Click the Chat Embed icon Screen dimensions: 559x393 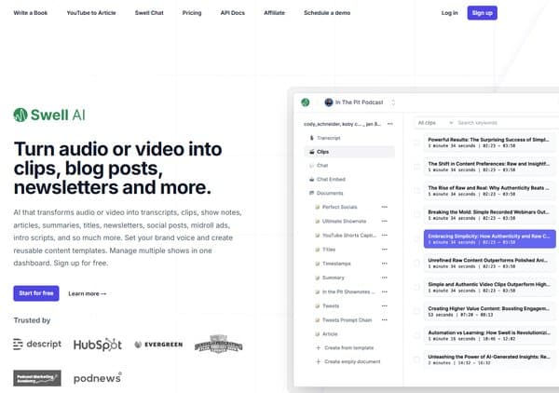coord(311,179)
